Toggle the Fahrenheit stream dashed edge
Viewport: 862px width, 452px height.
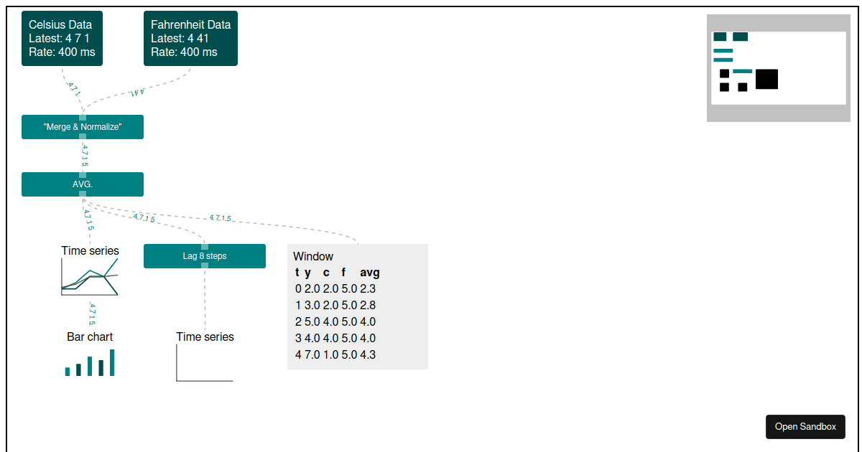click(136, 93)
